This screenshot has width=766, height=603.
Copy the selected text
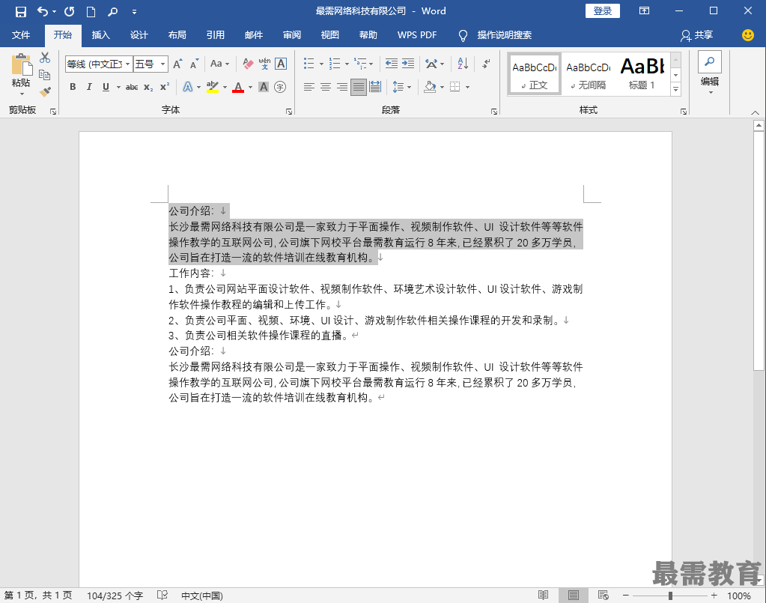pyautogui.click(x=45, y=75)
